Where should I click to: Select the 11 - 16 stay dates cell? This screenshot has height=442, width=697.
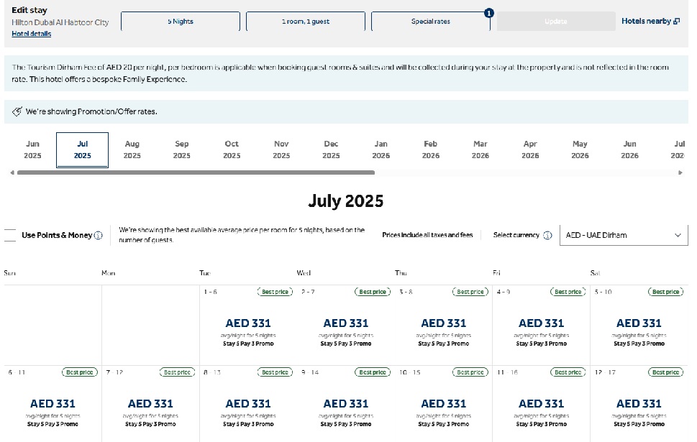[542, 404]
